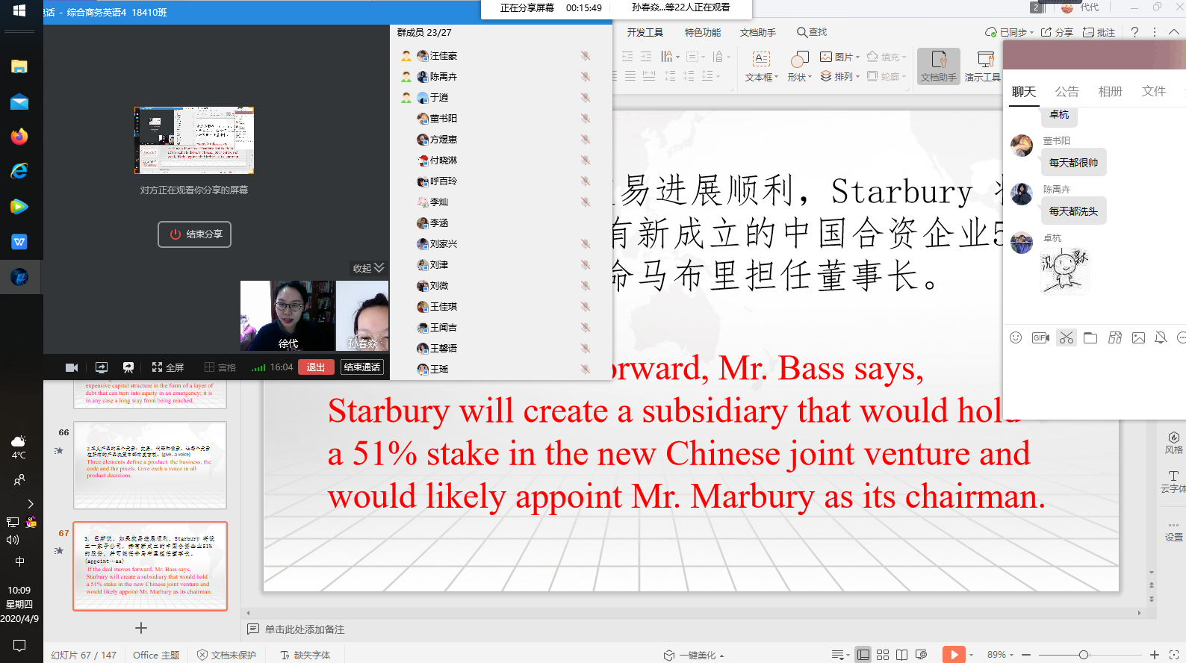Screen dimensions: 1186x663
Task: Fit slide to window icon
Action: [x=1173, y=655]
